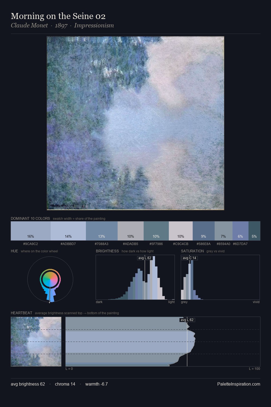Click the 'swatch width = share of the painting' note
The image size is (271, 407).
(79, 219)
